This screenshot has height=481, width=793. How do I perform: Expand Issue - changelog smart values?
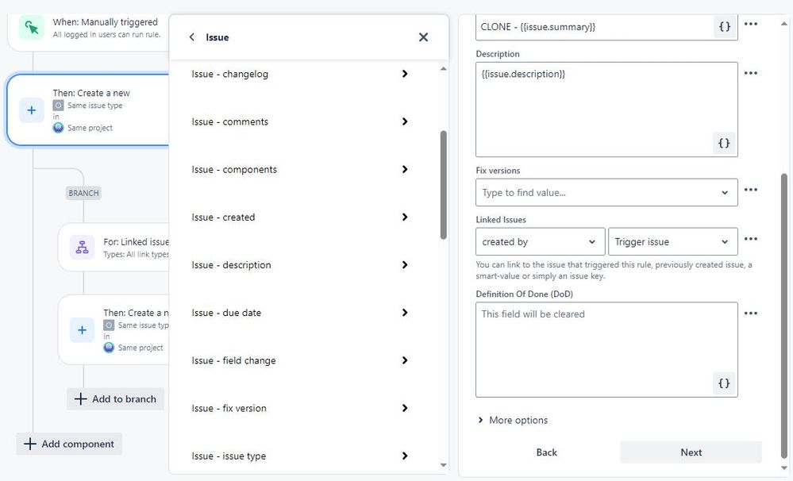click(x=405, y=74)
